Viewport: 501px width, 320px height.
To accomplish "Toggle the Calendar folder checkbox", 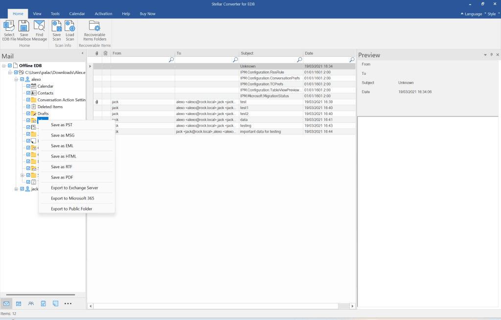I will pos(28,86).
